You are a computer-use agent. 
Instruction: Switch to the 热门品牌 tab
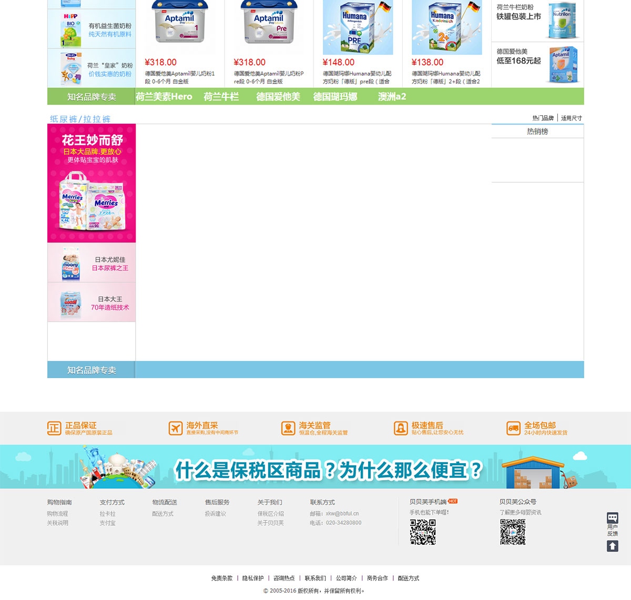point(543,118)
